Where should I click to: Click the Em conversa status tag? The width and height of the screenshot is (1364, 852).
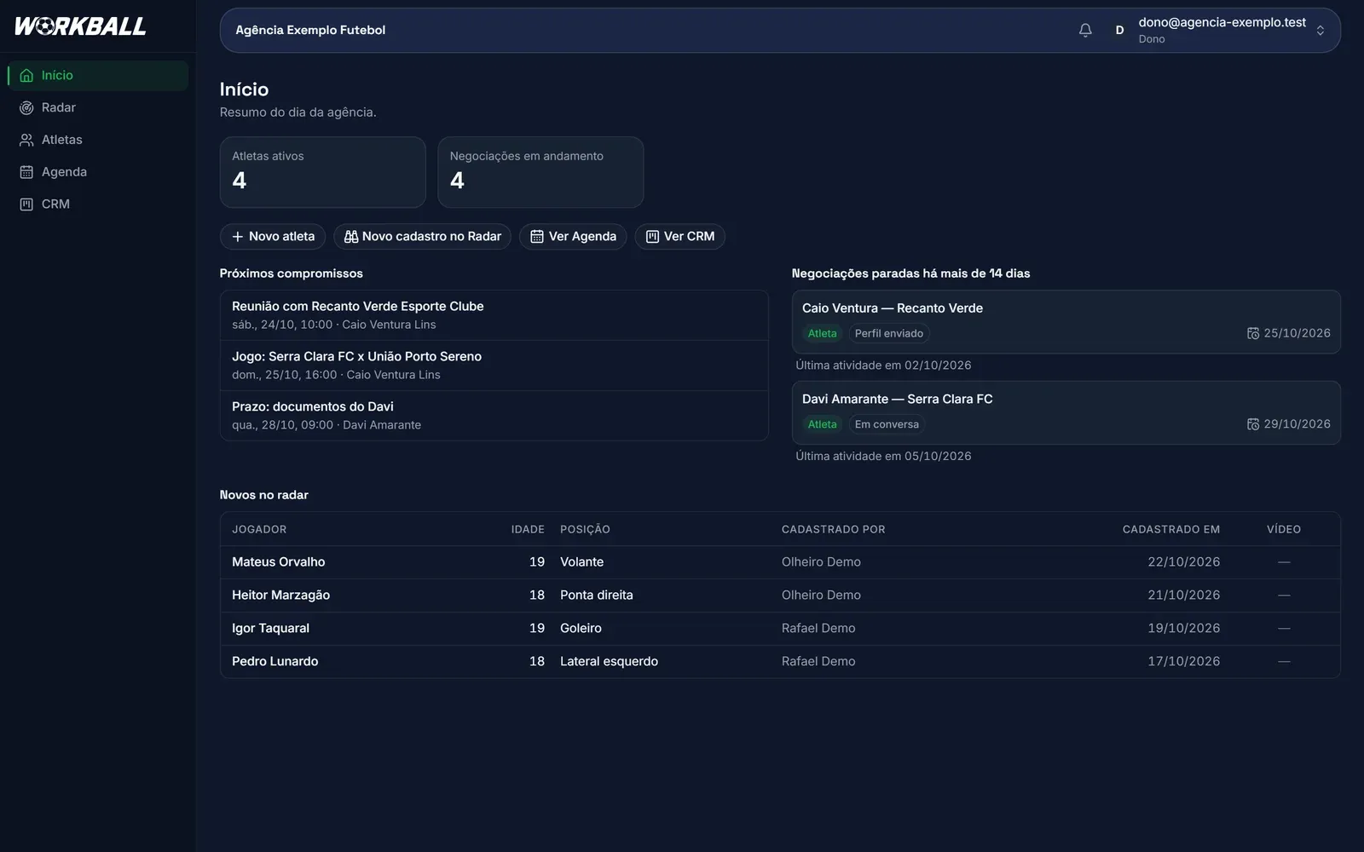pos(887,424)
